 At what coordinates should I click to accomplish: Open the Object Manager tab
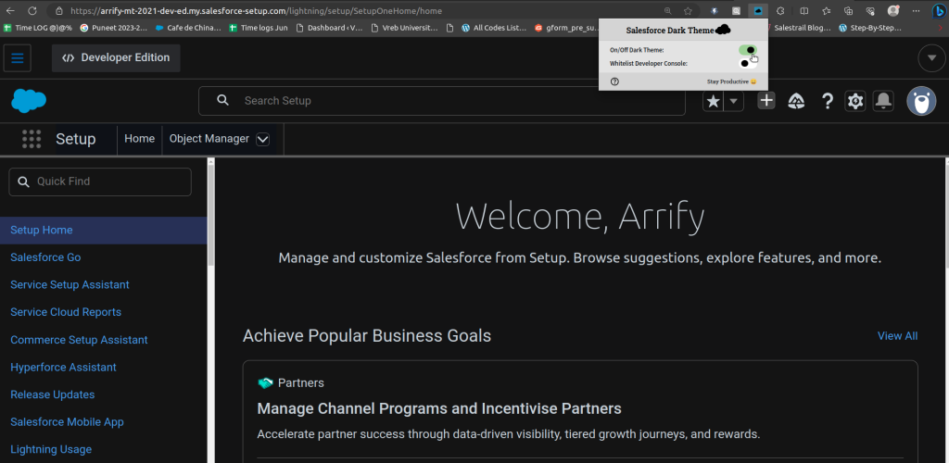(209, 139)
